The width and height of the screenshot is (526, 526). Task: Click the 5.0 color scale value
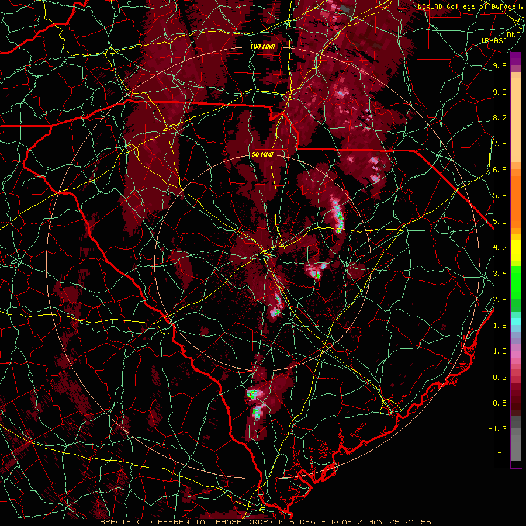[x=500, y=222]
